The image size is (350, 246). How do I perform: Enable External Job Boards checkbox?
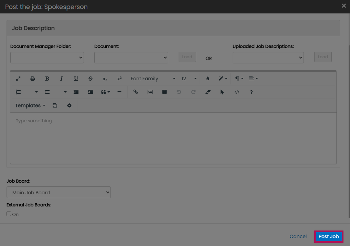(x=9, y=214)
